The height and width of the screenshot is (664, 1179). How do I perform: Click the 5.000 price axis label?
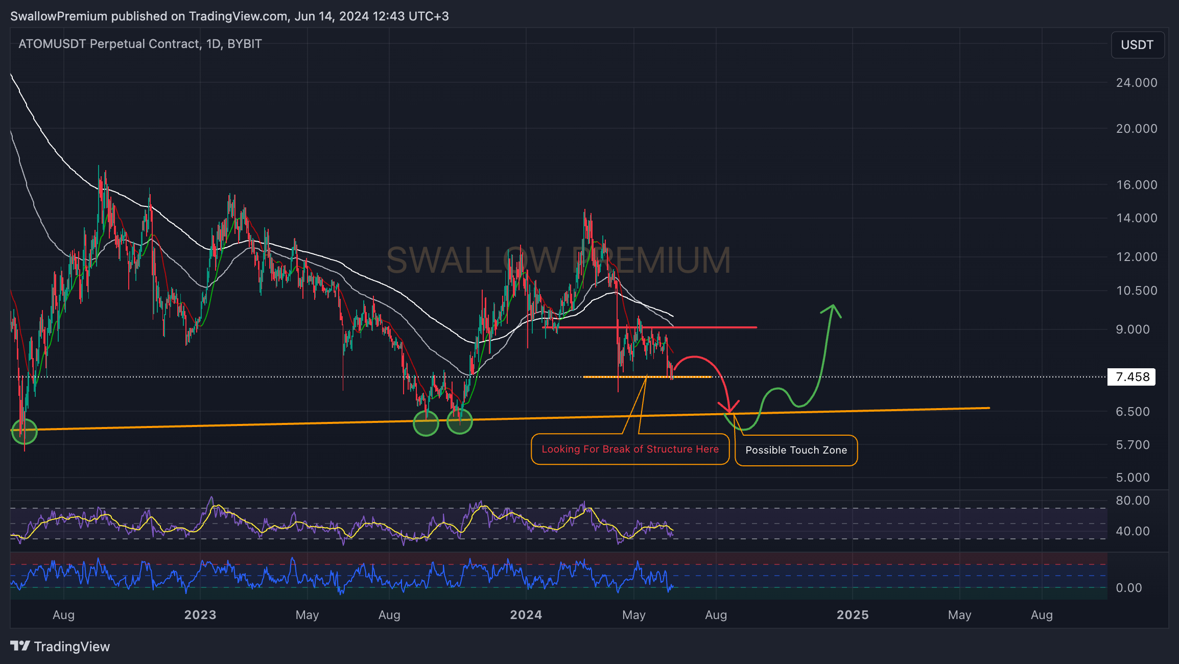tap(1133, 478)
